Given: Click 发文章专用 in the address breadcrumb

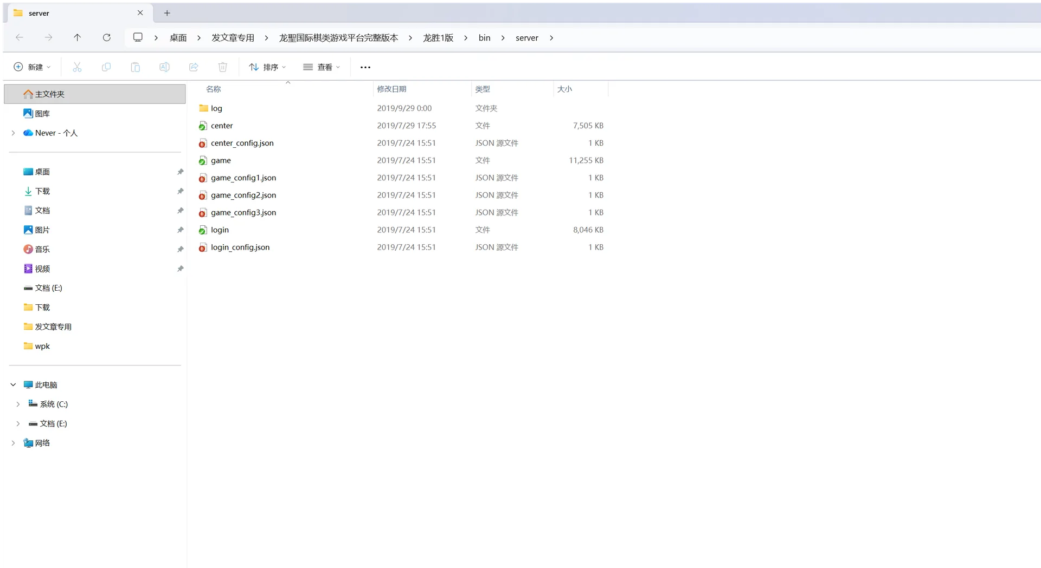Looking at the screenshot, I should coord(233,38).
